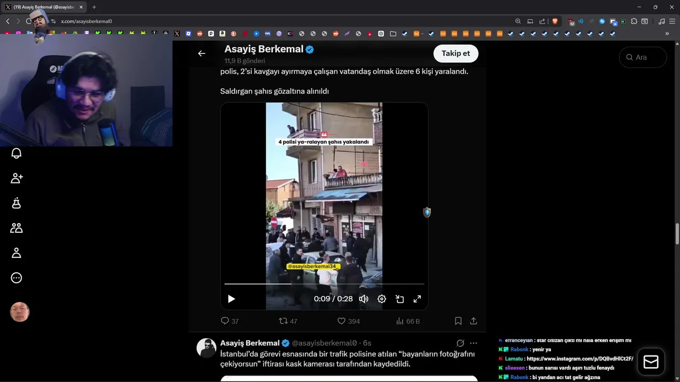The image size is (680, 382).
Task: Open the Asayiş Berkemal name on the second tweet
Action: pyautogui.click(x=250, y=343)
